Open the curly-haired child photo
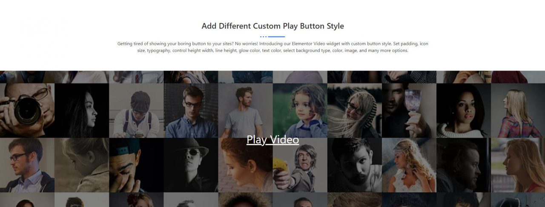The width and height of the screenshot is (545, 207). pos(300,110)
